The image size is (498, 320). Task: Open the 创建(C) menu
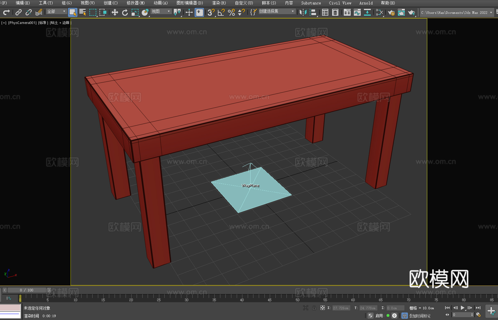pyautogui.click(x=111, y=3)
